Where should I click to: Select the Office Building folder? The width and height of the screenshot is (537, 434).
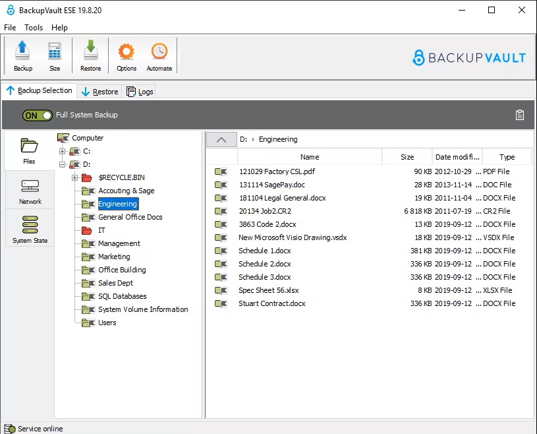[123, 270]
